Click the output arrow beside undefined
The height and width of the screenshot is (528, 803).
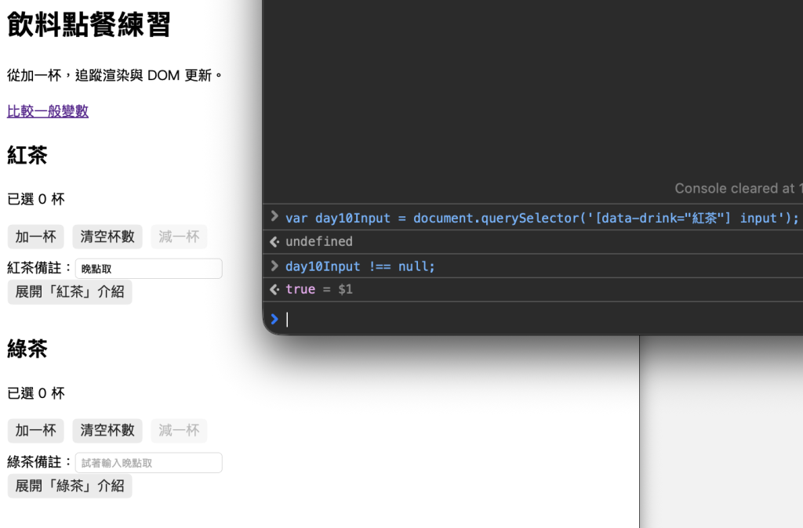[x=274, y=241]
